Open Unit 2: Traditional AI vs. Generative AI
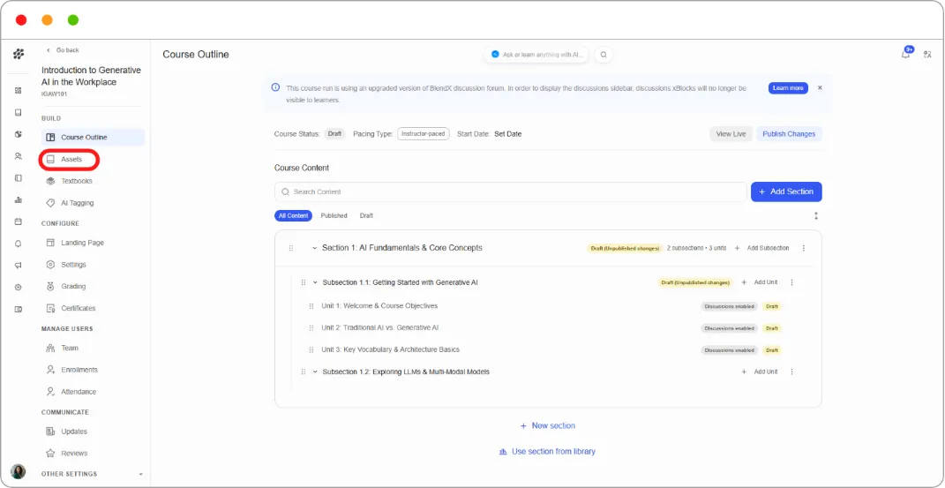This screenshot has width=945, height=488. 380,328
